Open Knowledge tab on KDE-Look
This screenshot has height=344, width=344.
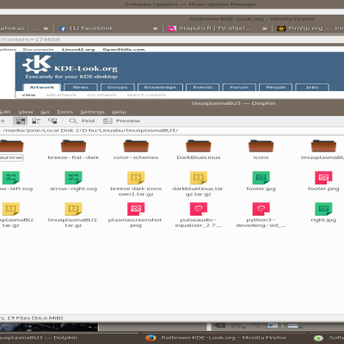pos(160,87)
